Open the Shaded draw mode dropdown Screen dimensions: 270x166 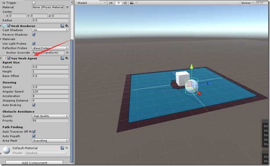coord(91,3)
